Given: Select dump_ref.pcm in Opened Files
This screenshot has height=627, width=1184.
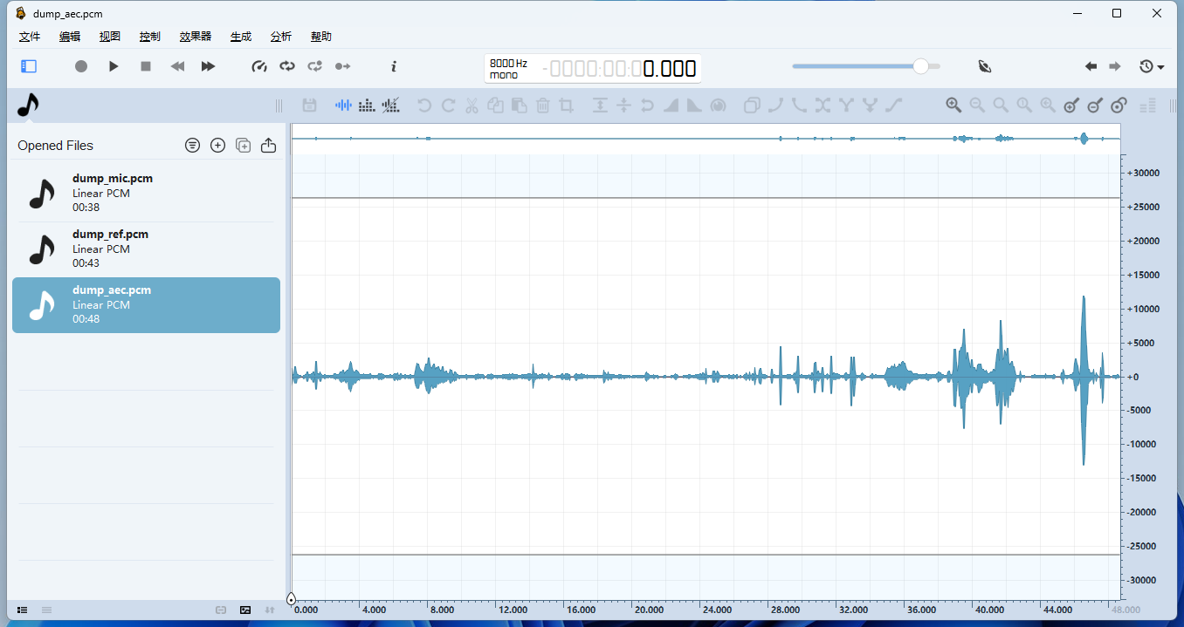Looking at the screenshot, I should pyautogui.click(x=146, y=249).
